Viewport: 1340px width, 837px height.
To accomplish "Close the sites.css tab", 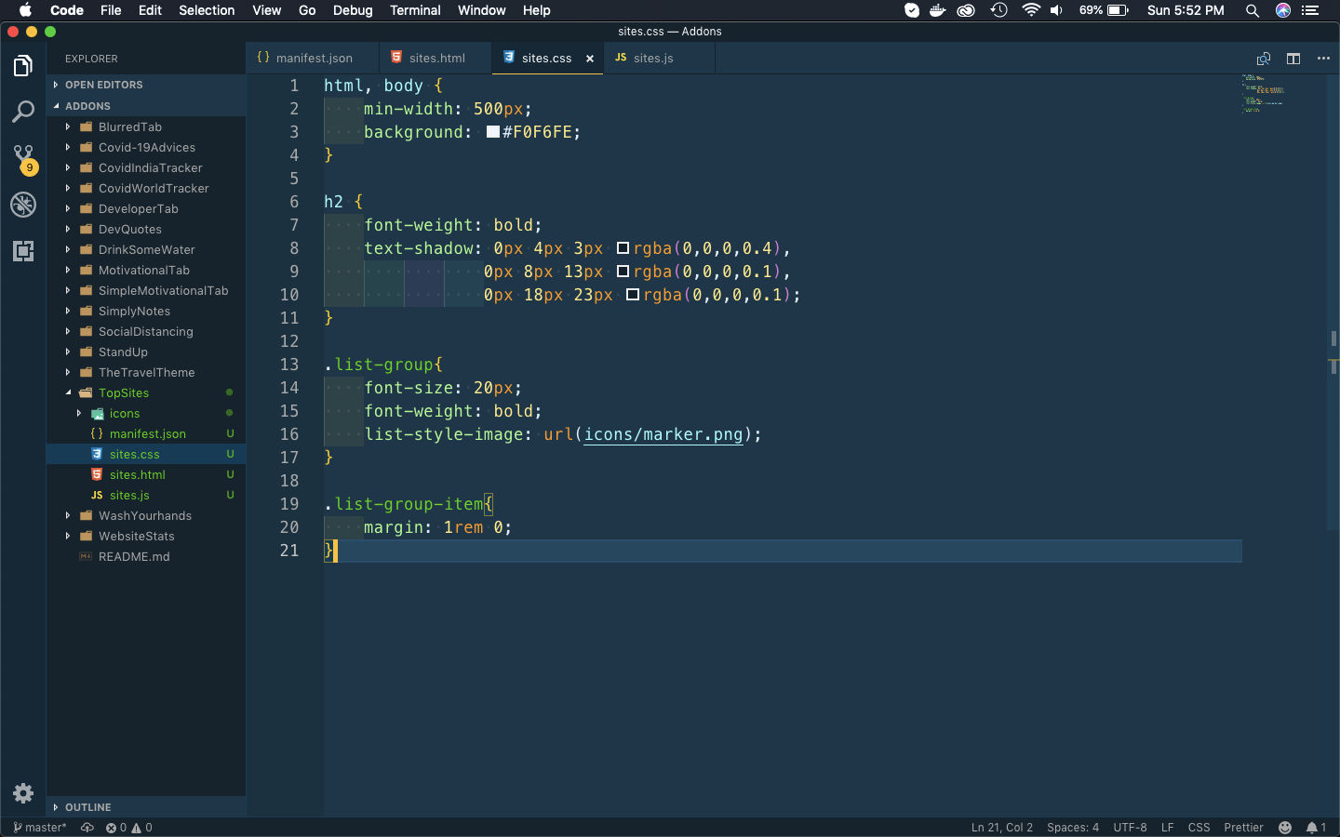I will (590, 59).
